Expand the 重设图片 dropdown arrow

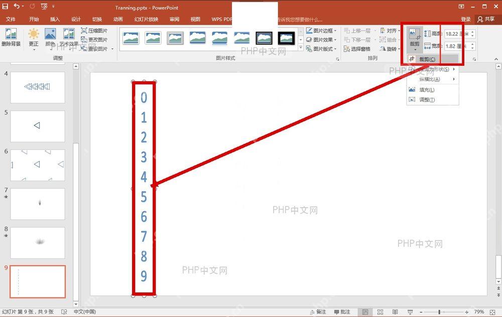[112, 49]
